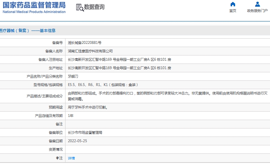Click the 备注 row label
Image resolution: width=270 pixels, height=165 pixels.
[x=59, y=124]
